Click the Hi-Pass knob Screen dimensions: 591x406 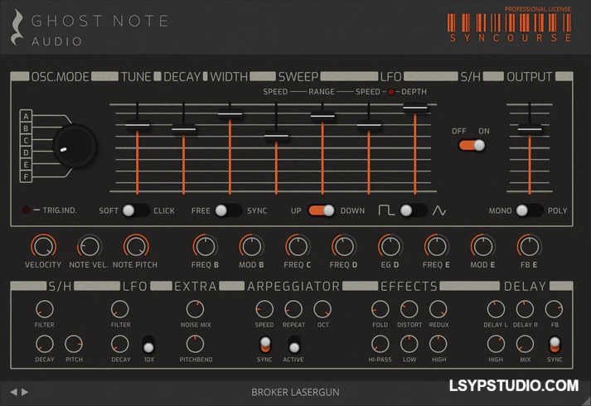(x=380, y=344)
